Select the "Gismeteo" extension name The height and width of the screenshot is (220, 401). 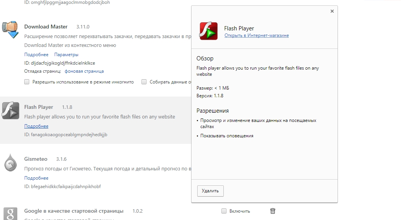pos(36,159)
